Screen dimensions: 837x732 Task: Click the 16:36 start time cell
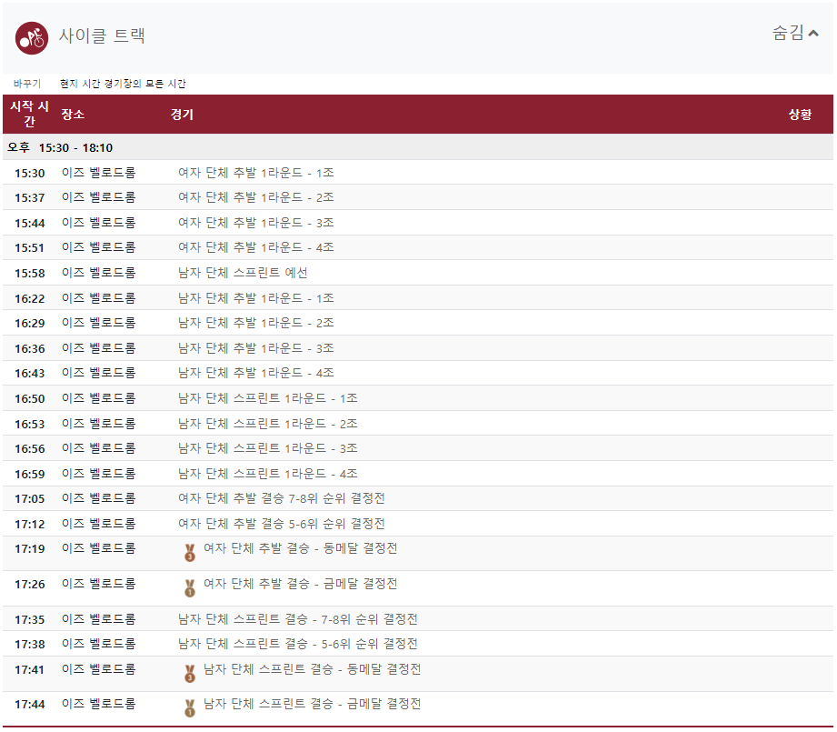point(29,348)
